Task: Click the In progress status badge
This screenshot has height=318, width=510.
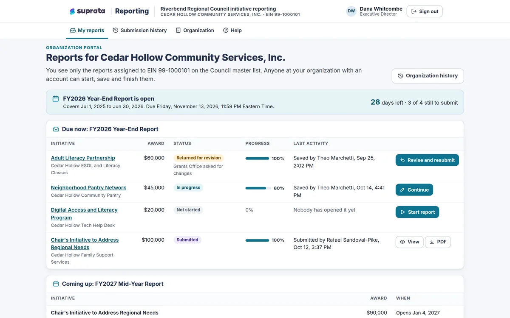Action: 188,187
